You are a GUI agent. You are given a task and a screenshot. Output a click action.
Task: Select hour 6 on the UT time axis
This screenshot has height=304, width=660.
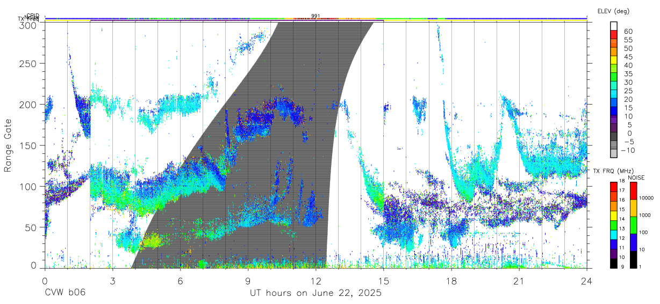(180, 280)
